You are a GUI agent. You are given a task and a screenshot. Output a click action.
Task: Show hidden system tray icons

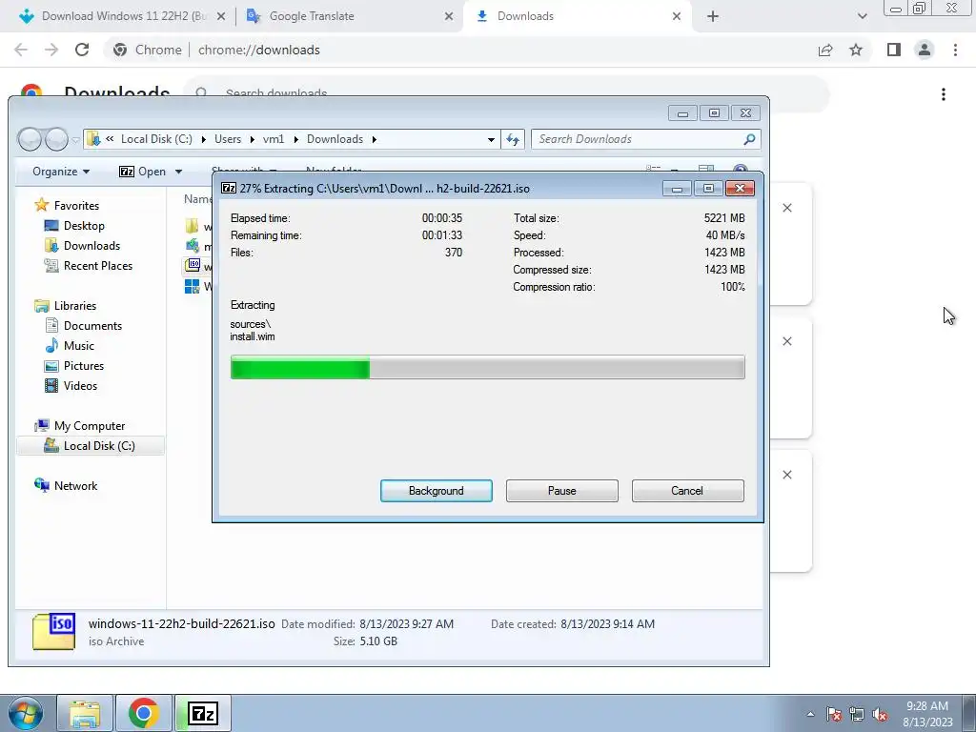click(810, 714)
